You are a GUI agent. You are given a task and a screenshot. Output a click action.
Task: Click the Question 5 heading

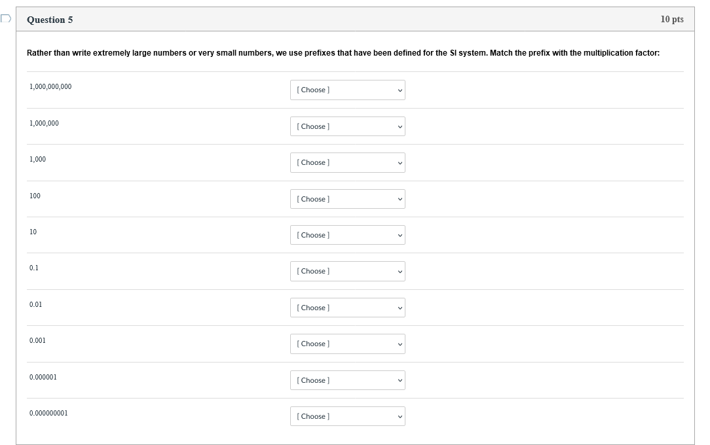tap(50, 20)
